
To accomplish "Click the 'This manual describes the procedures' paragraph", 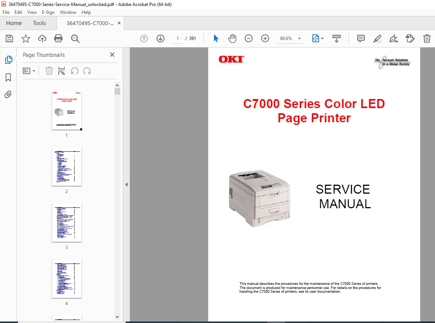I will (x=310, y=287).
